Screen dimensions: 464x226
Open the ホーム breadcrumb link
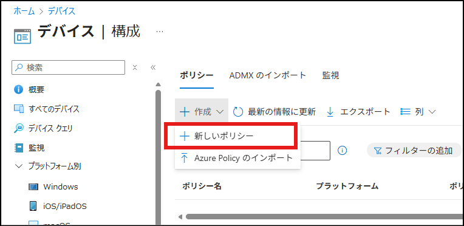tap(24, 12)
